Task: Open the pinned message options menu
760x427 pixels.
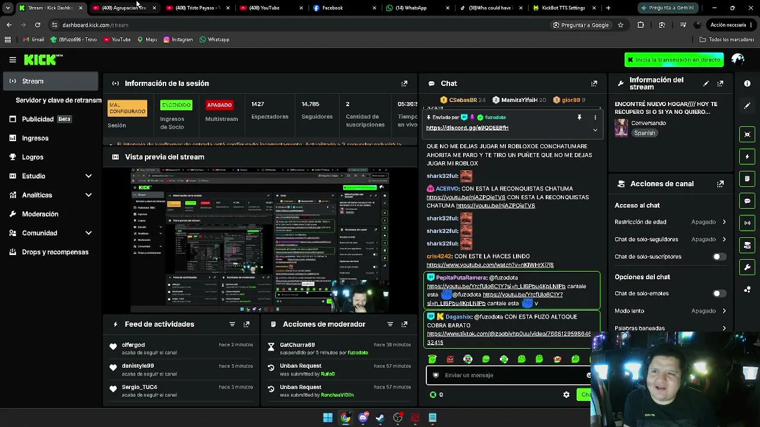Action: pos(595,117)
